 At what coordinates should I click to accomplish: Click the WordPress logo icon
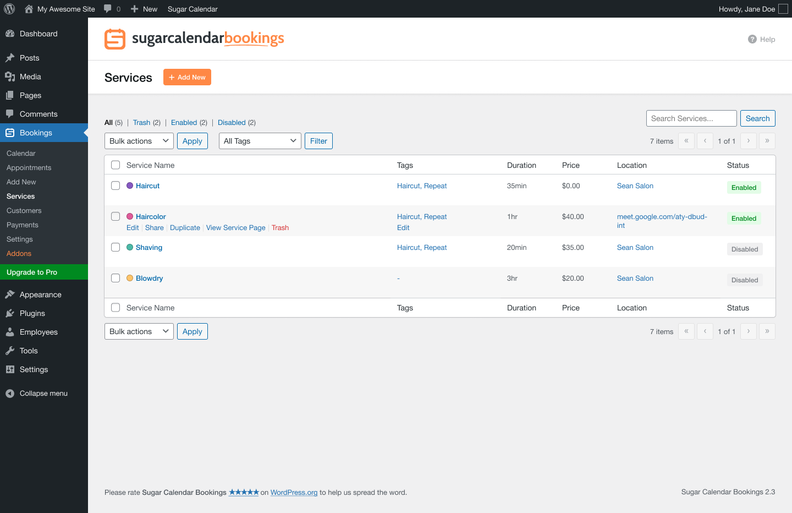point(9,9)
